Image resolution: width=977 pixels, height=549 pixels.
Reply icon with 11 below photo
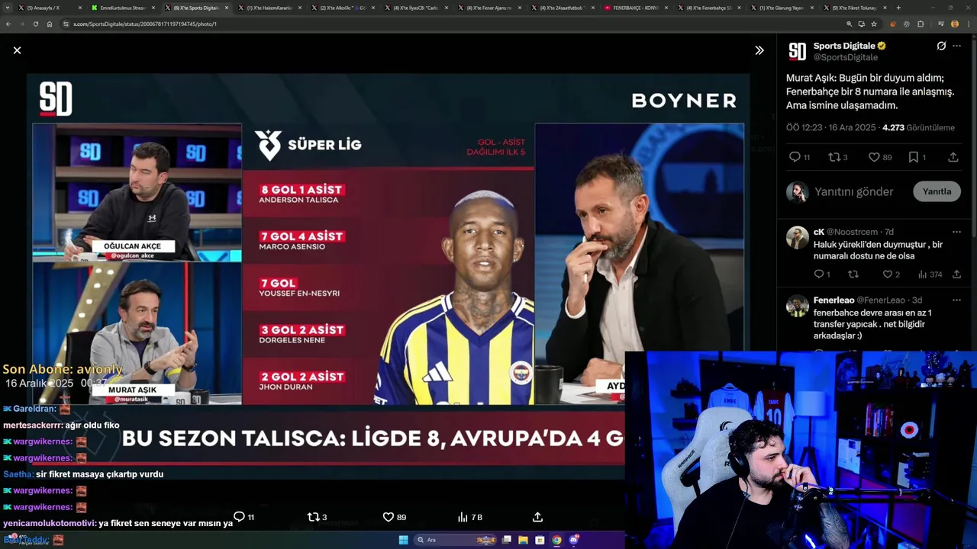pyautogui.click(x=243, y=517)
